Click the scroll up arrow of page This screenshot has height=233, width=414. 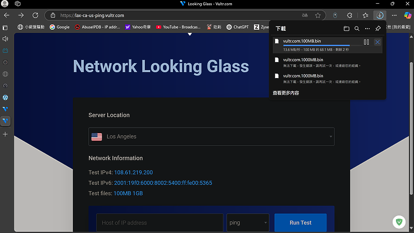pos(411,37)
